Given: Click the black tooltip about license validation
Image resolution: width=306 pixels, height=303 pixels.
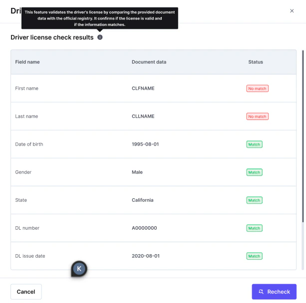Looking at the screenshot, I should (x=100, y=18).
